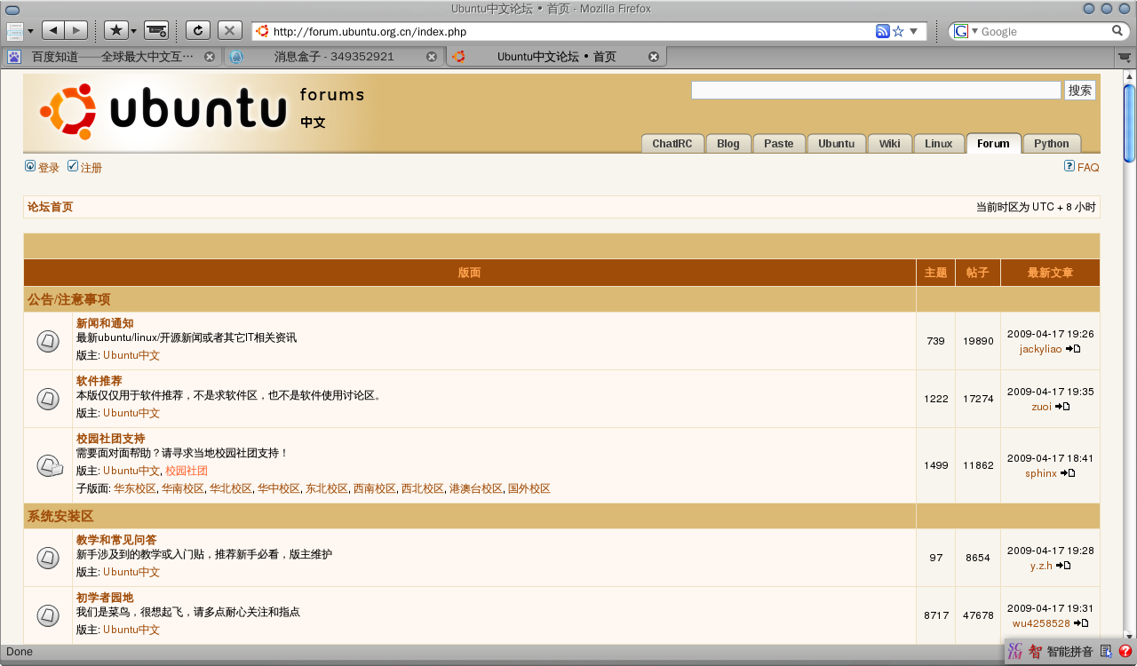Switch to the 百度知道 tab
Viewport: 1137px width, 666px height.
[111, 57]
